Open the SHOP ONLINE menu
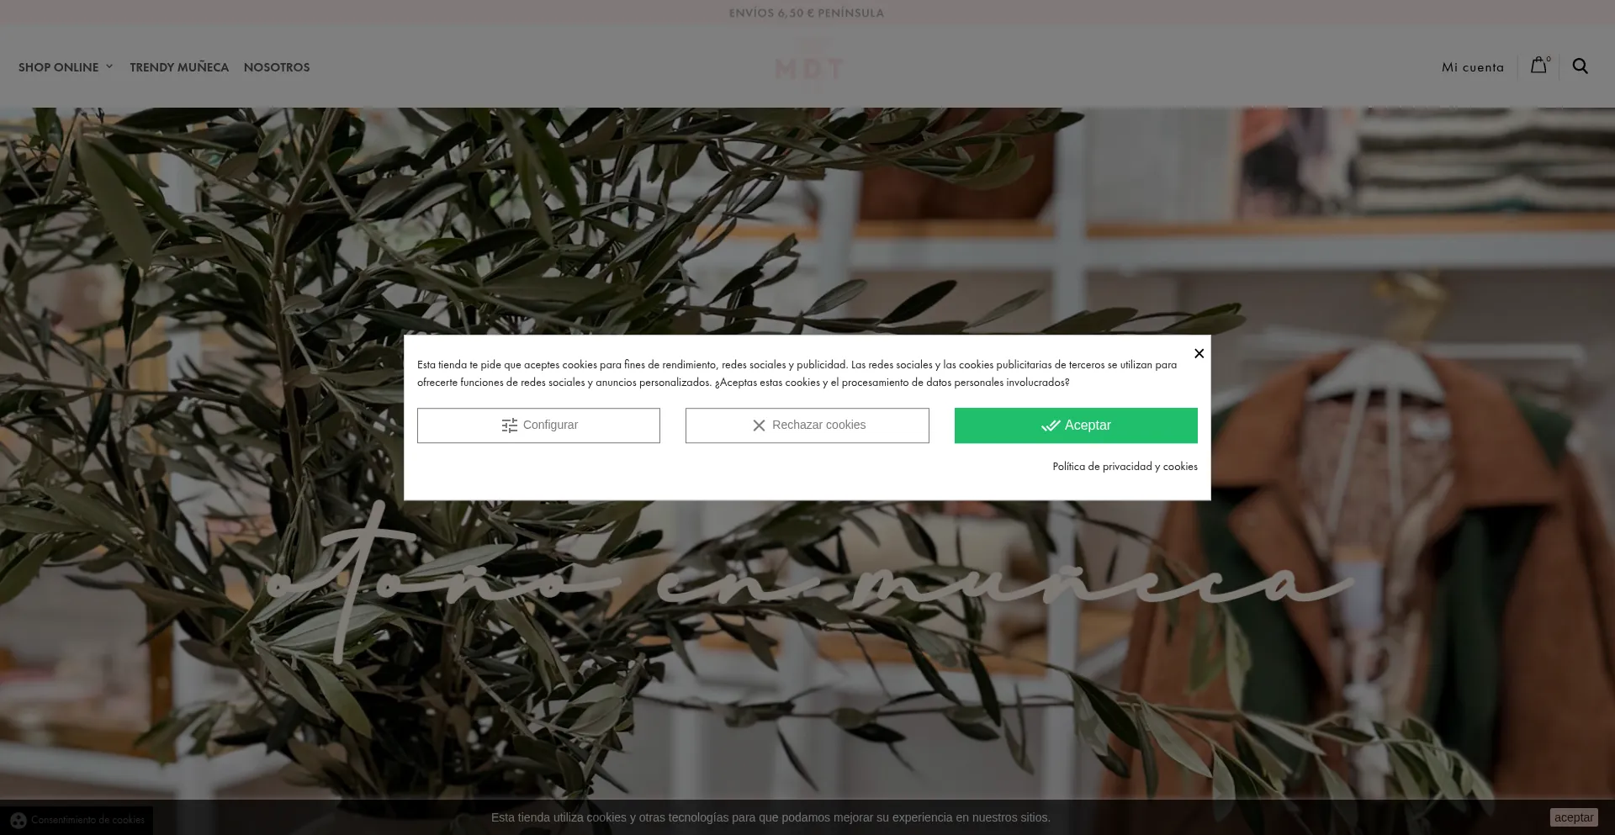Viewport: 1615px width, 835px height. coord(58,67)
